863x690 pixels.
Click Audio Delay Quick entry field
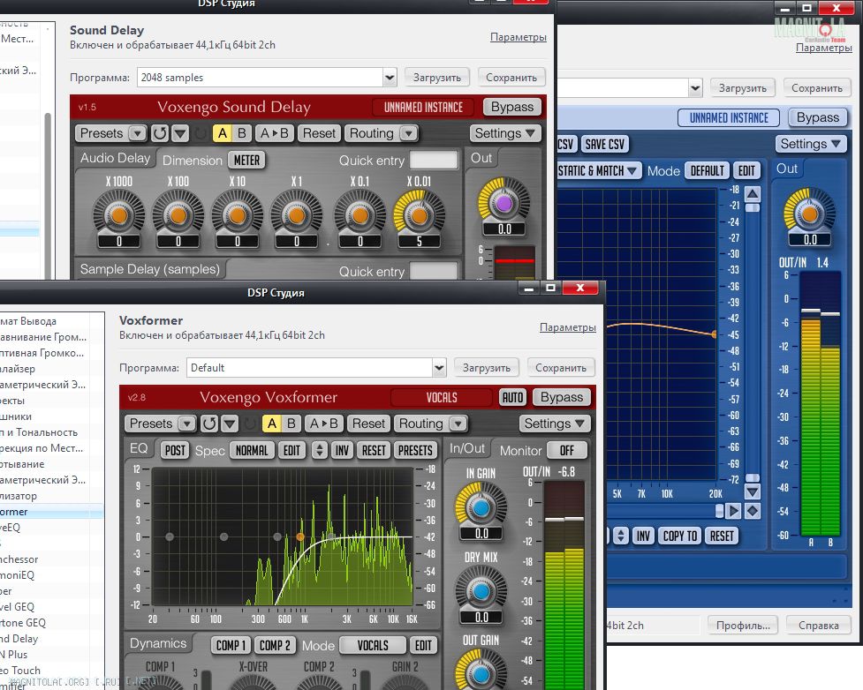click(433, 160)
